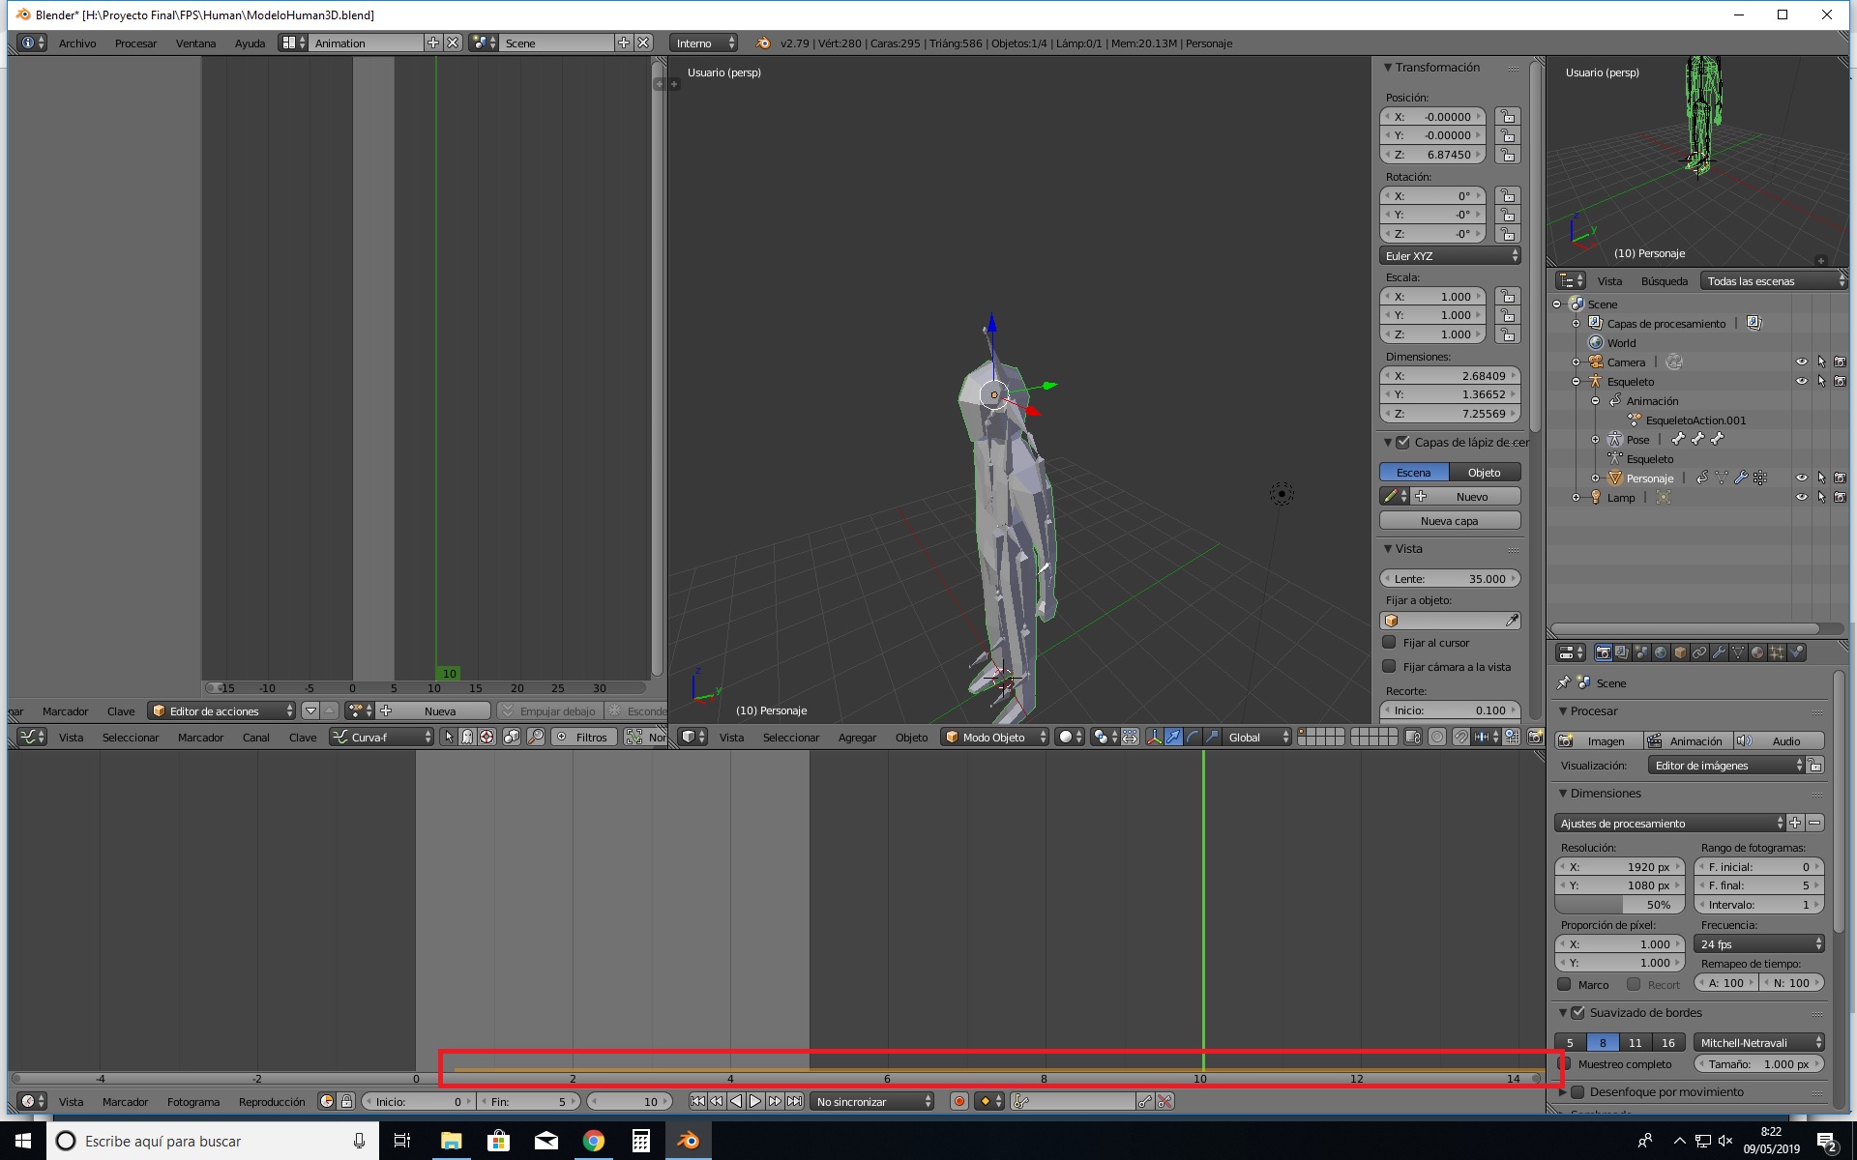Click the Animación render button

[x=1688, y=741]
